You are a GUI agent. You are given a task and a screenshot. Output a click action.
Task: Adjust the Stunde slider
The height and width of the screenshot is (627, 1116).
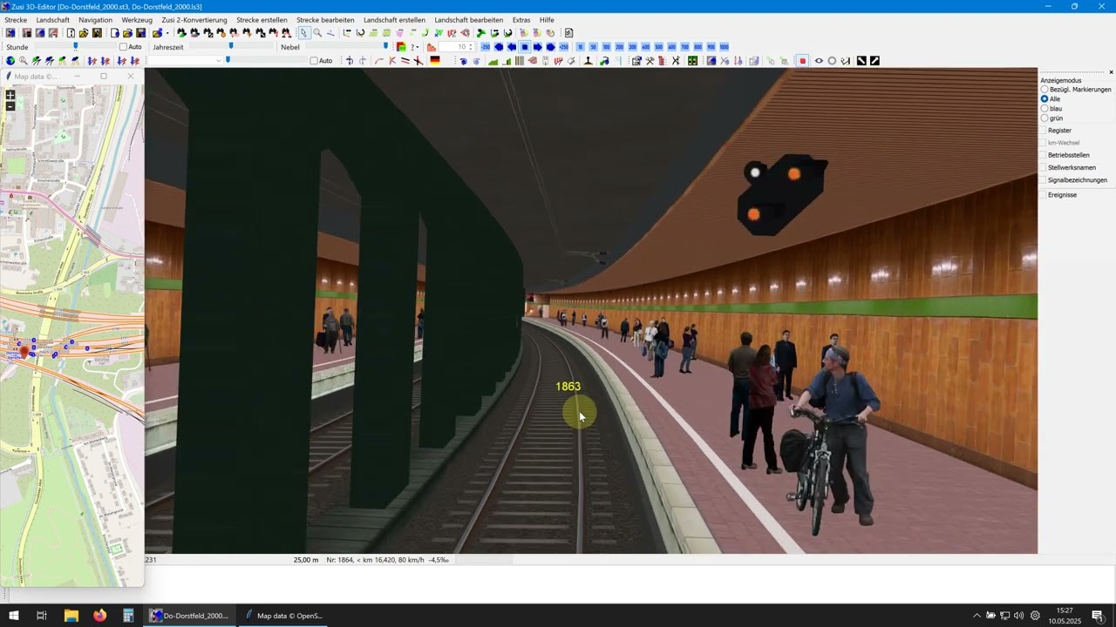[x=75, y=46]
